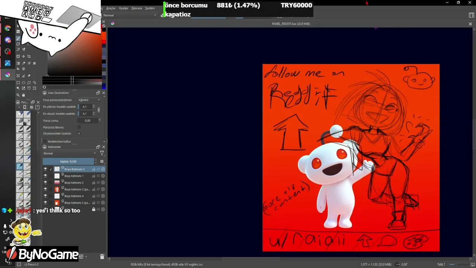Select the Assistant tool
The width and height of the screenshot is (476, 268).
tap(18, 76)
